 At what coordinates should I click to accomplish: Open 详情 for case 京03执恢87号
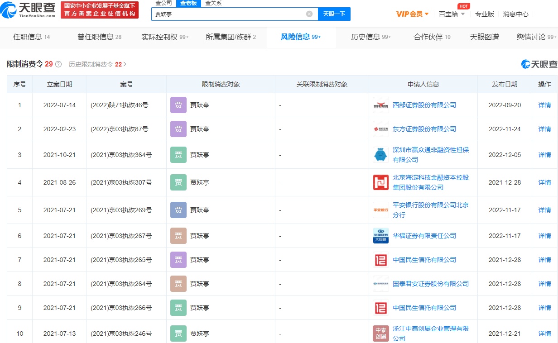(544, 129)
